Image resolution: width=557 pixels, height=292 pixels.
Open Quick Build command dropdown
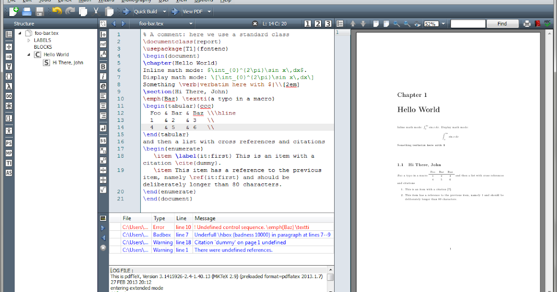pos(164,12)
